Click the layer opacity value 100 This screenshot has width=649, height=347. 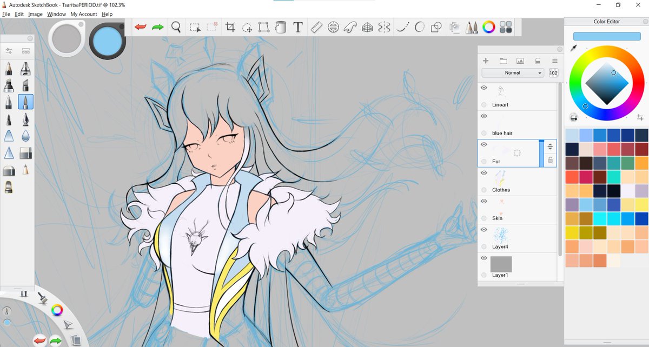pyautogui.click(x=553, y=73)
